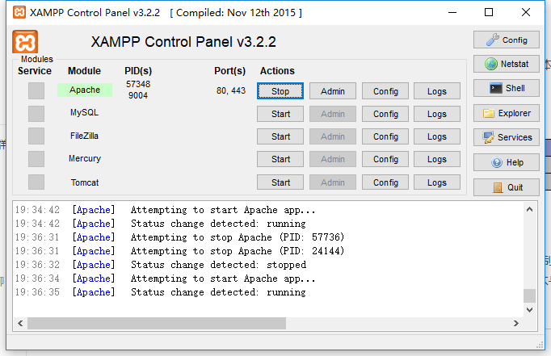Click log scroll-up arrow
The height and width of the screenshot is (356, 551).
(x=529, y=210)
